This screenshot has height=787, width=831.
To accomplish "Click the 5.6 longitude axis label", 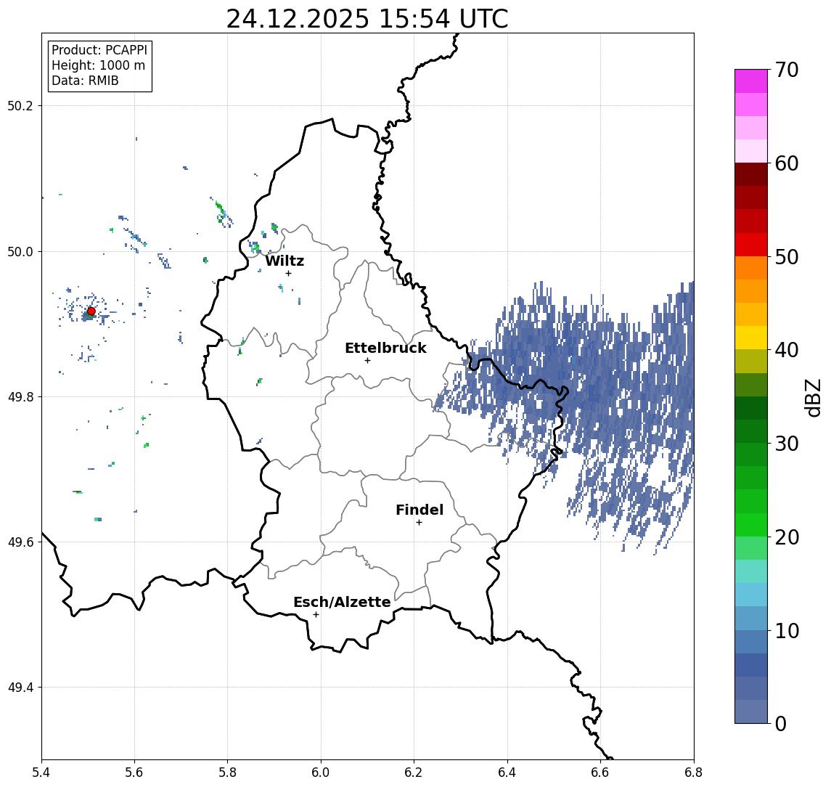I will tap(134, 772).
